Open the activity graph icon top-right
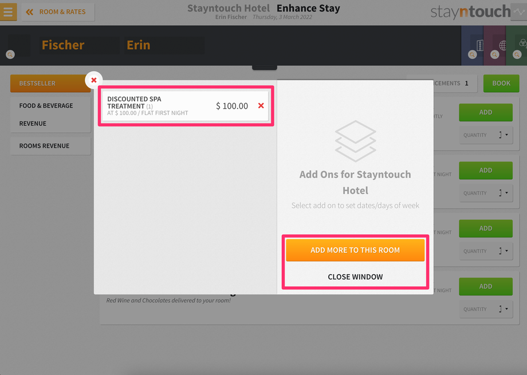527x375 pixels. [x=518, y=12]
